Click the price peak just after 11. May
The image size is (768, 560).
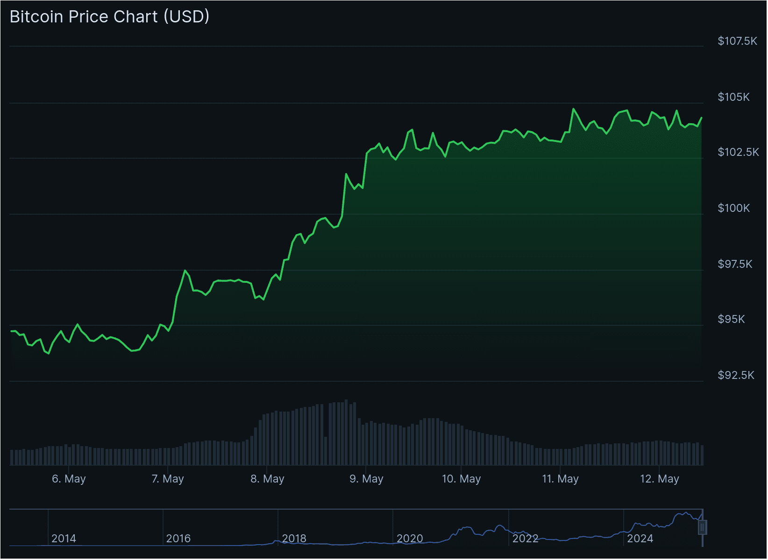(573, 109)
